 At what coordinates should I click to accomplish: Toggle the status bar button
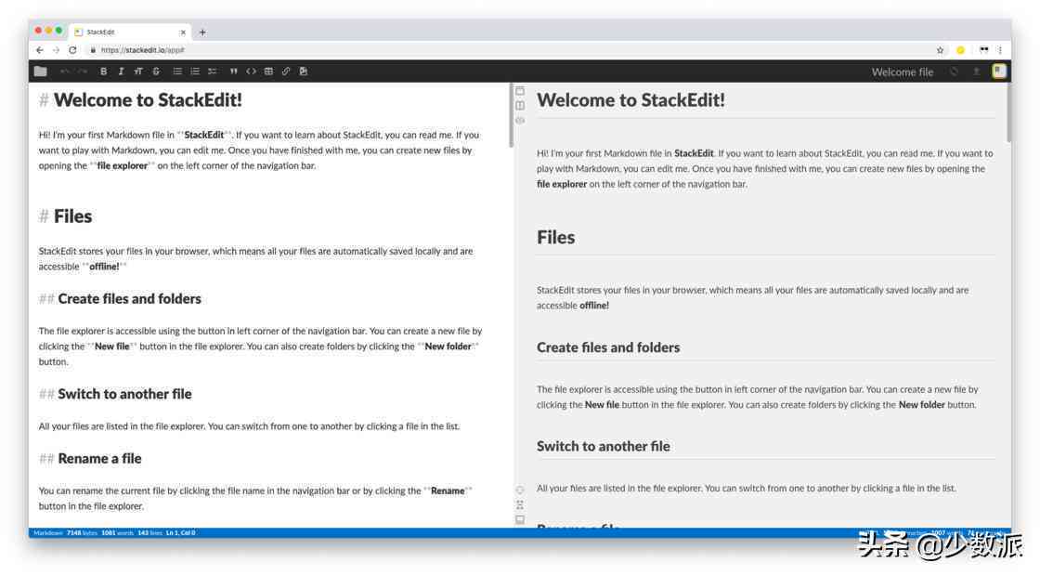(x=520, y=519)
